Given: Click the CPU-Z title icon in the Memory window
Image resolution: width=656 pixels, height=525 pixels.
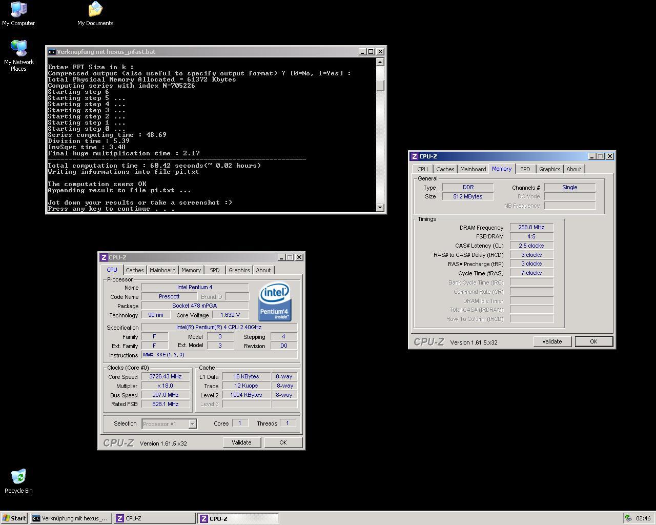Looking at the screenshot, I should [415, 156].
